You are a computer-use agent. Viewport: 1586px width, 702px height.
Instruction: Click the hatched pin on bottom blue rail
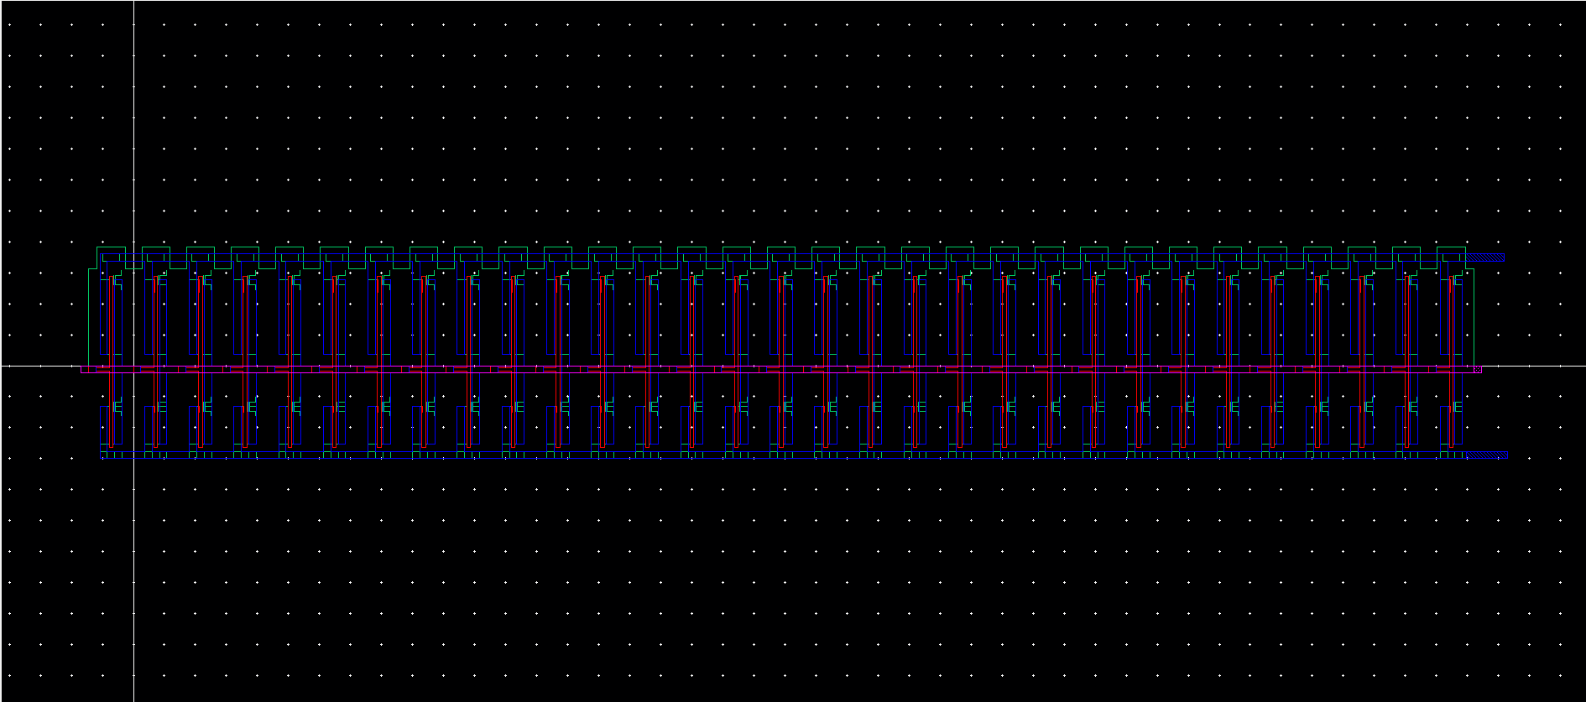pyautogui.click(x=1487, y=455)
